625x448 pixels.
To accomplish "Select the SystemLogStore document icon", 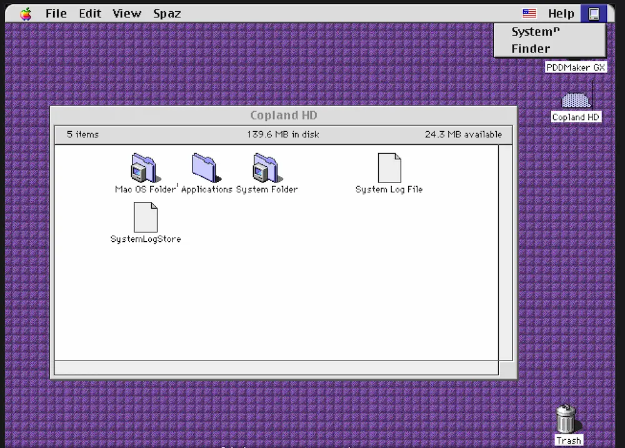I will pos(146,217).
